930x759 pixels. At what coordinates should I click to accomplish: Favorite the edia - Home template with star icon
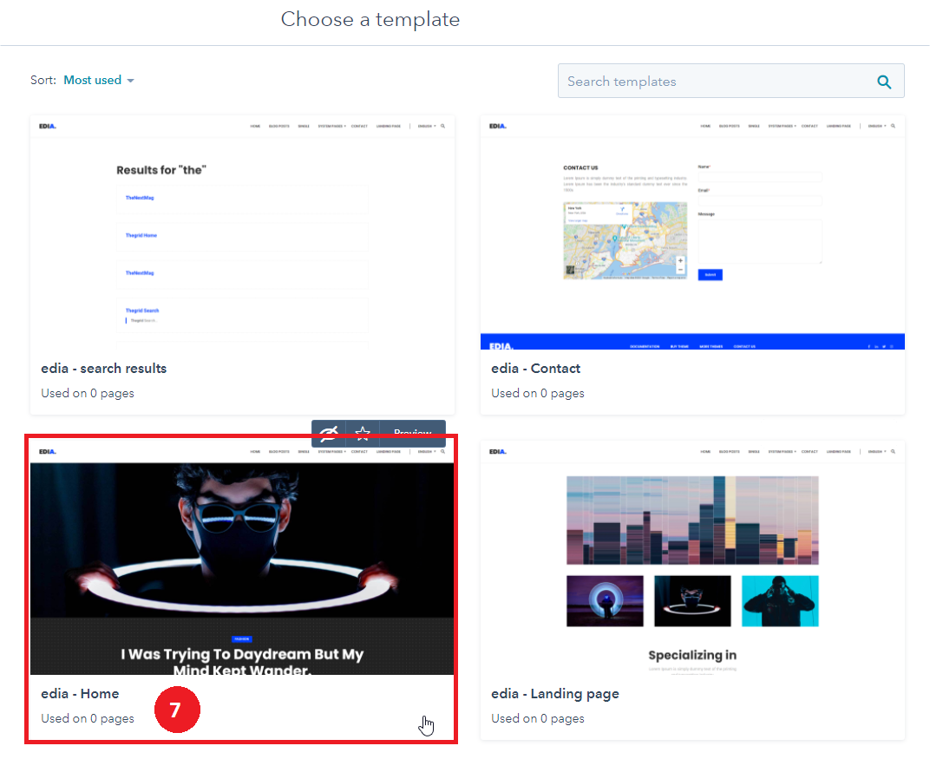(363, 433)
